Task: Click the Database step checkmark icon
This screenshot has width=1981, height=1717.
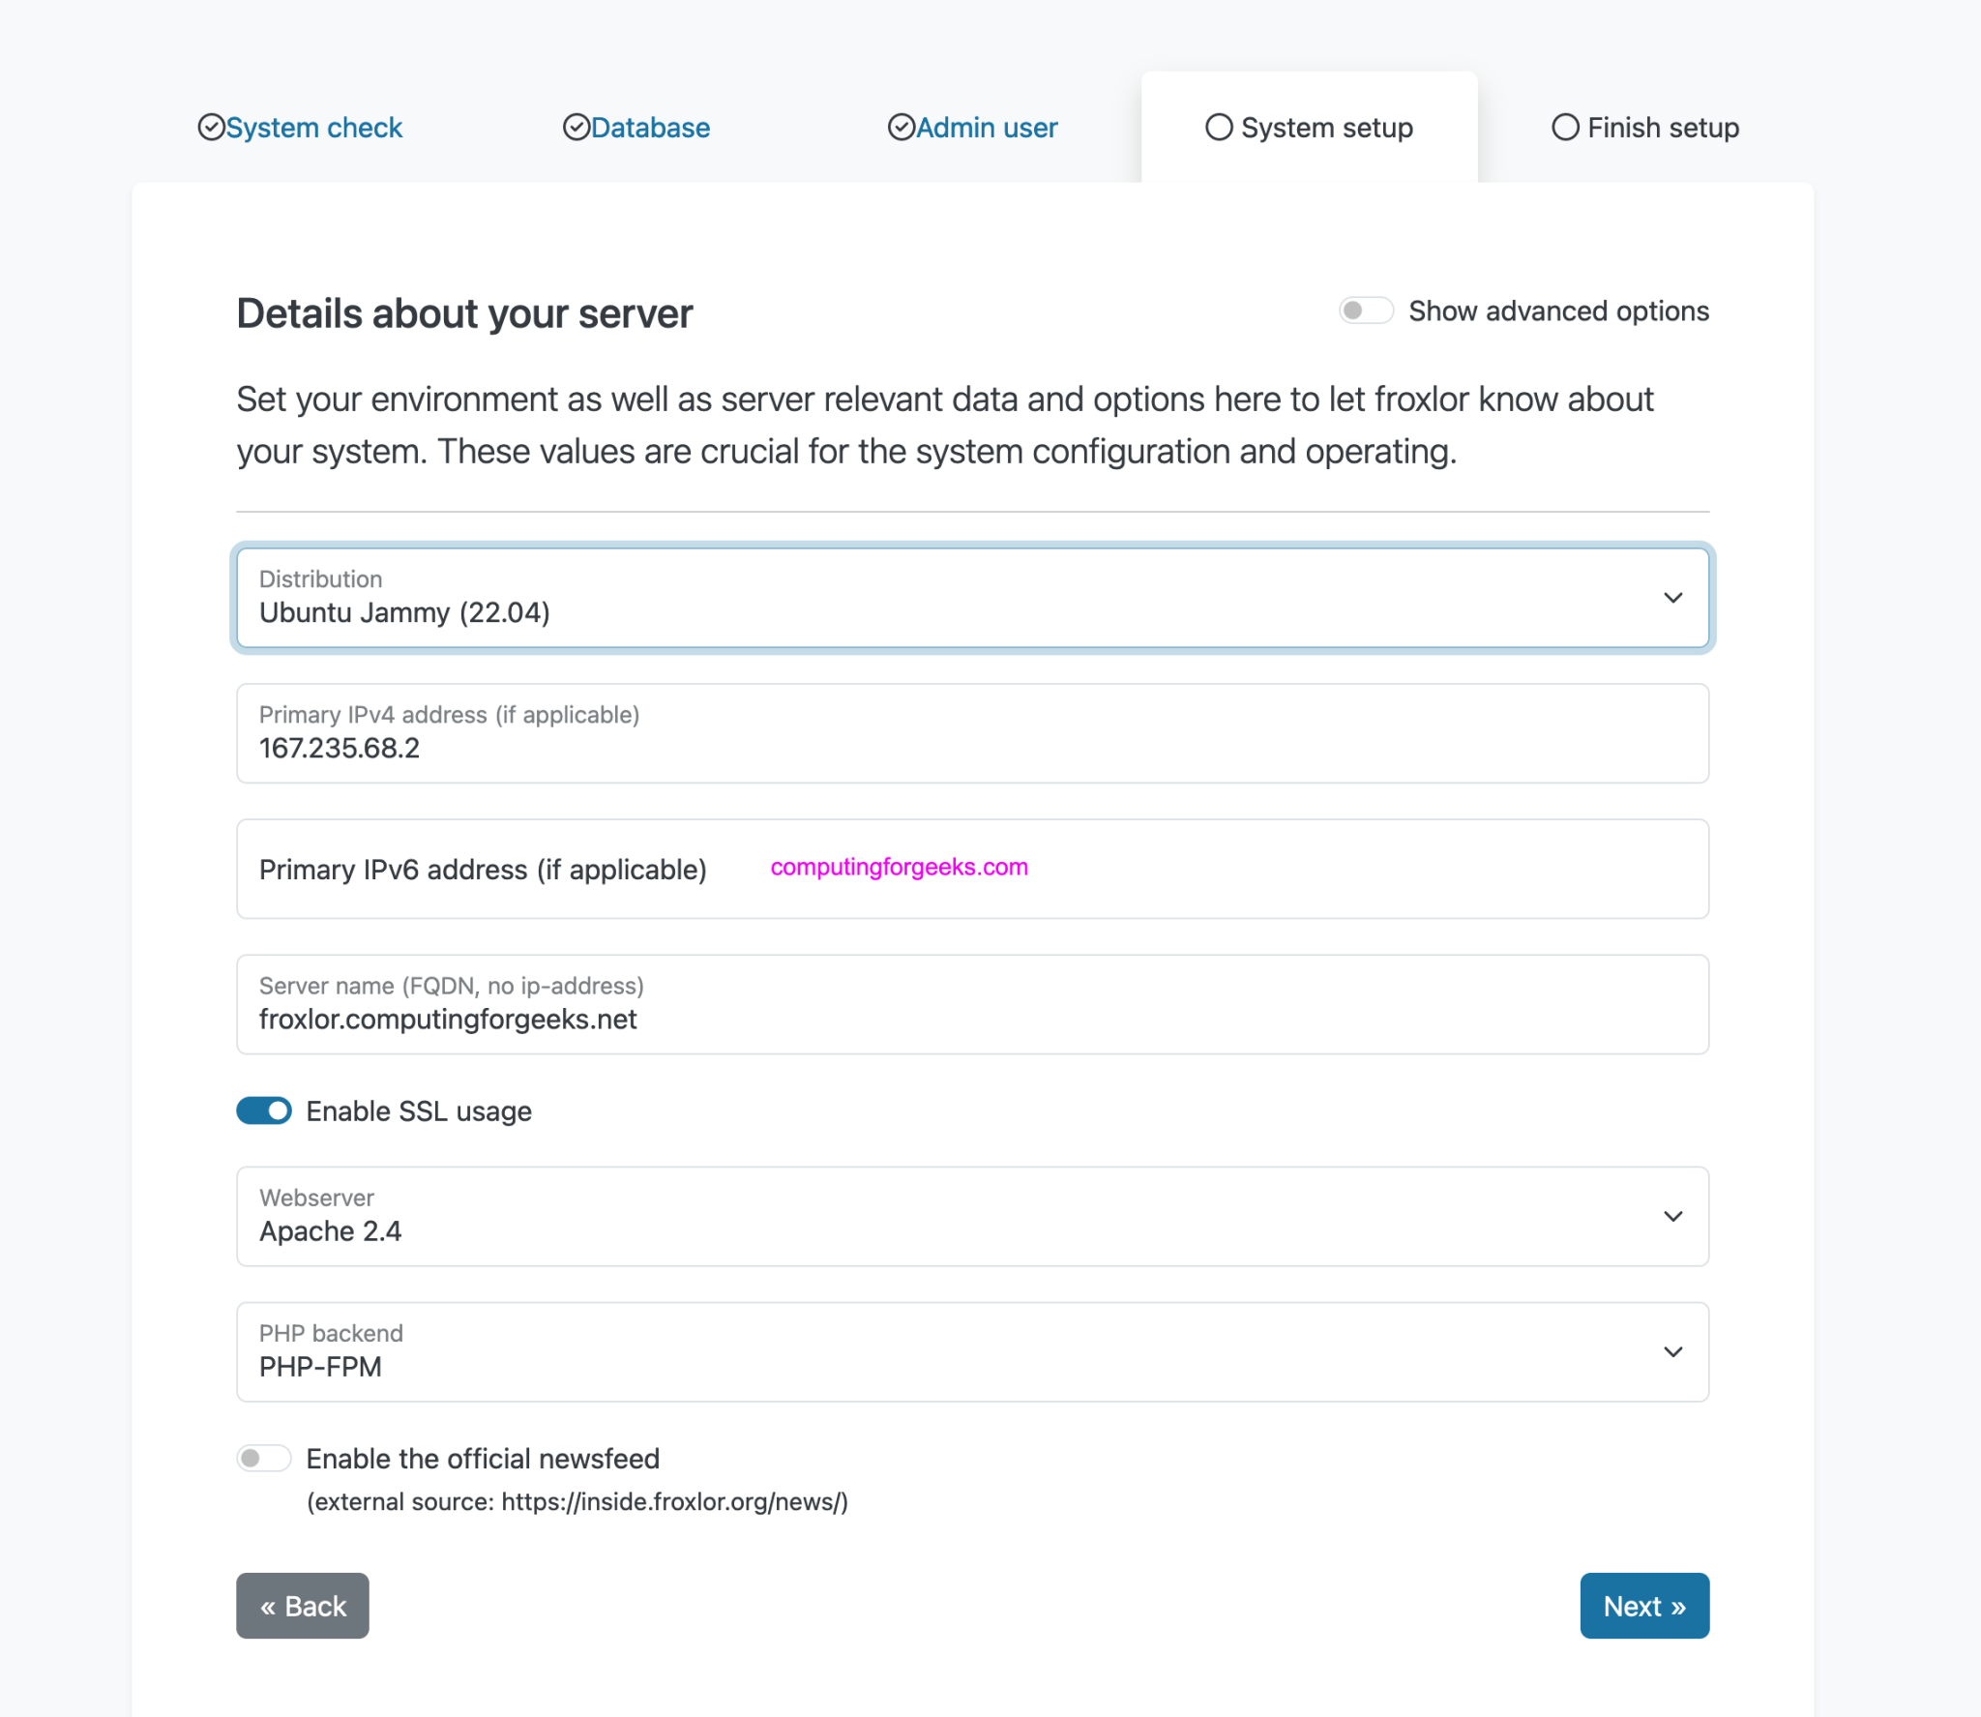Action: (x=577, y=127)
